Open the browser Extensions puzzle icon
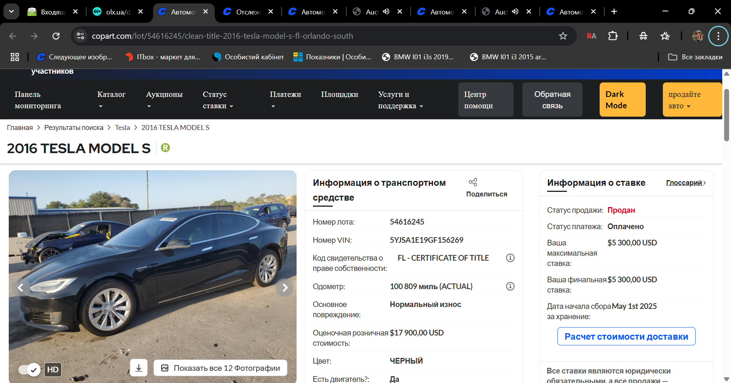 tap(613, 36)
